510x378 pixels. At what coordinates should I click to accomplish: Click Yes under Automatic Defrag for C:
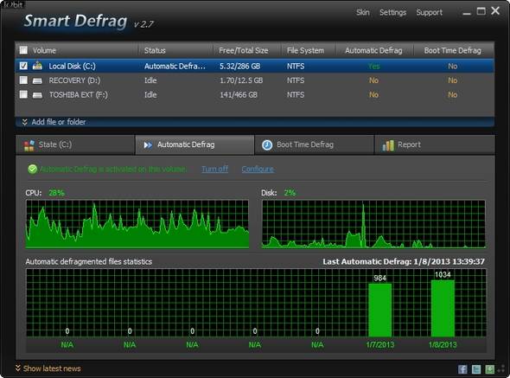coord(373,66)
